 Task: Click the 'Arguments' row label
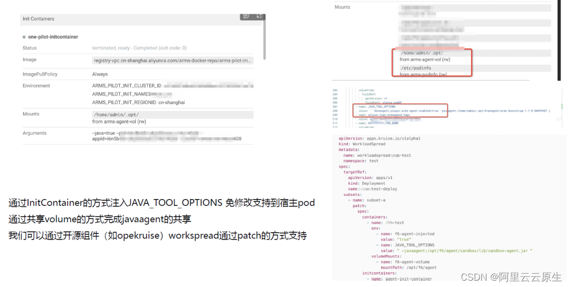coord(34,133)
